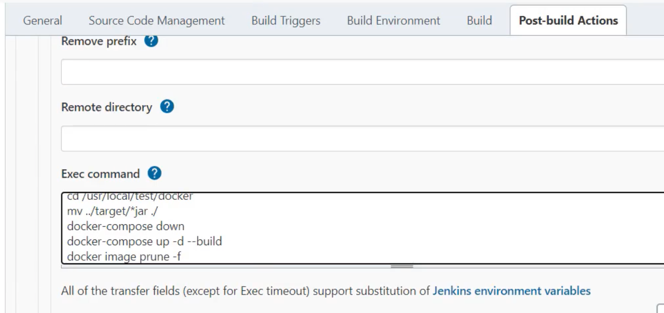Open help for Remove prefix field
This screenshot has height=313, width=664.
coord(151,41)
